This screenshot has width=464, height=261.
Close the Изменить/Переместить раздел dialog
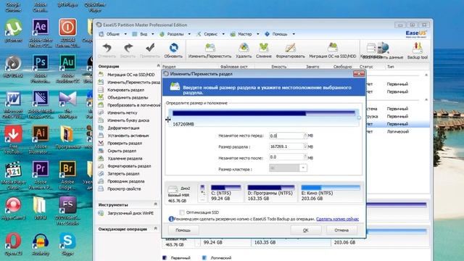[x=359, y=74]
